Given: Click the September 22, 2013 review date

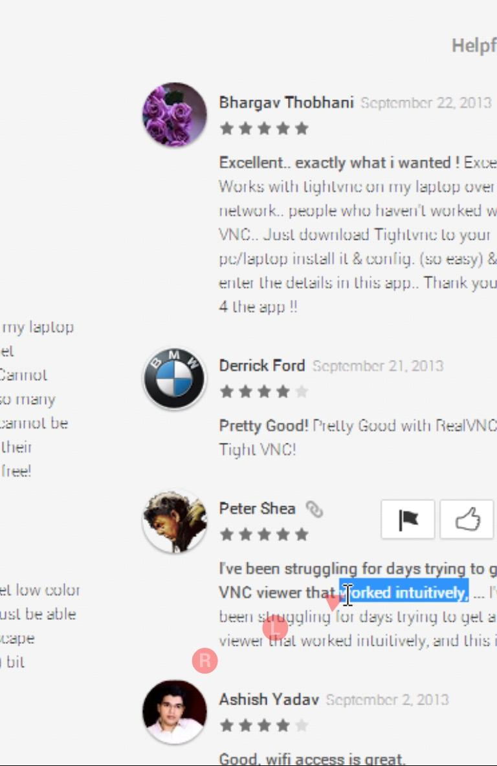Looking at the screenshot, I should (426, 103).
